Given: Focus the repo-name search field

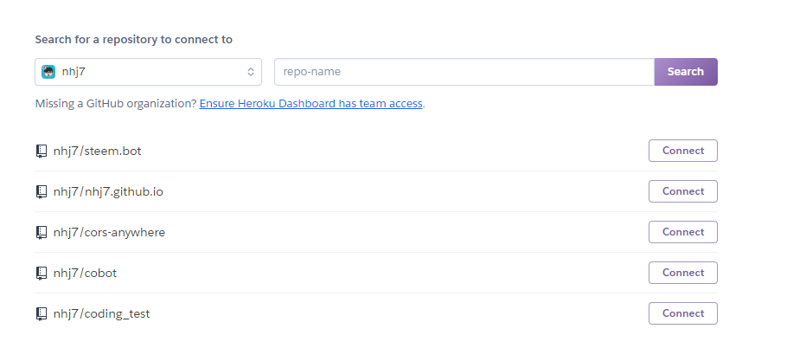Looking at the screenshot, I should [464, 72].
